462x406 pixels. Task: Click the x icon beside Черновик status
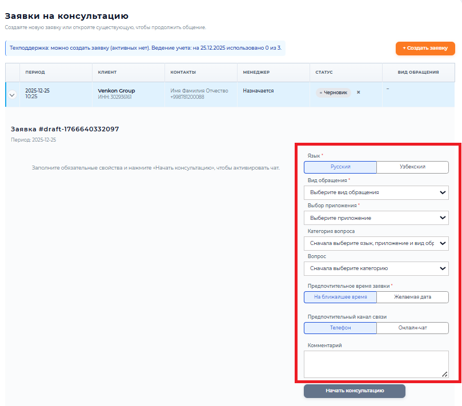359,92
